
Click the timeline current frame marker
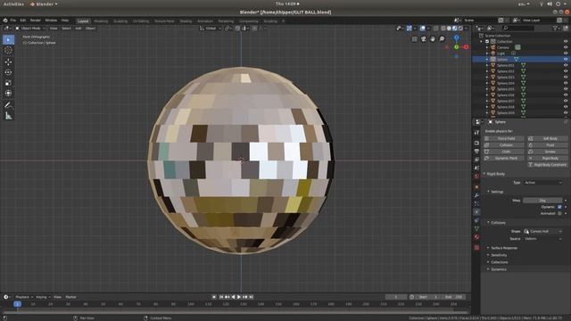17,304
